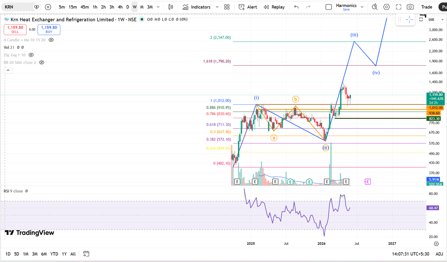Open quick search with the lightning magnifier icon
Screen dimensions: 447x262
coord(375,7)
